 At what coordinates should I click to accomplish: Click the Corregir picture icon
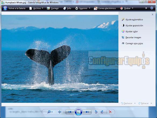pos(48,8)
